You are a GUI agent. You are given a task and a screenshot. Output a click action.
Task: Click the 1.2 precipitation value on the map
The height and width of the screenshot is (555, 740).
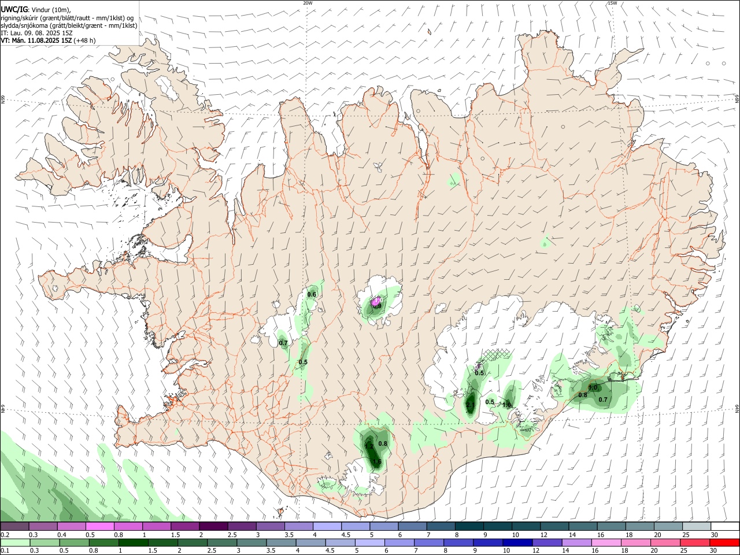pyautogui.click(x=369, y=446)
